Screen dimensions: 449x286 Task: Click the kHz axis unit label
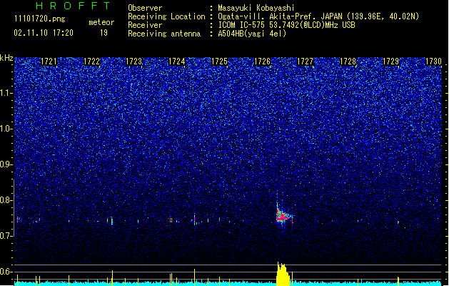(6, 58)
